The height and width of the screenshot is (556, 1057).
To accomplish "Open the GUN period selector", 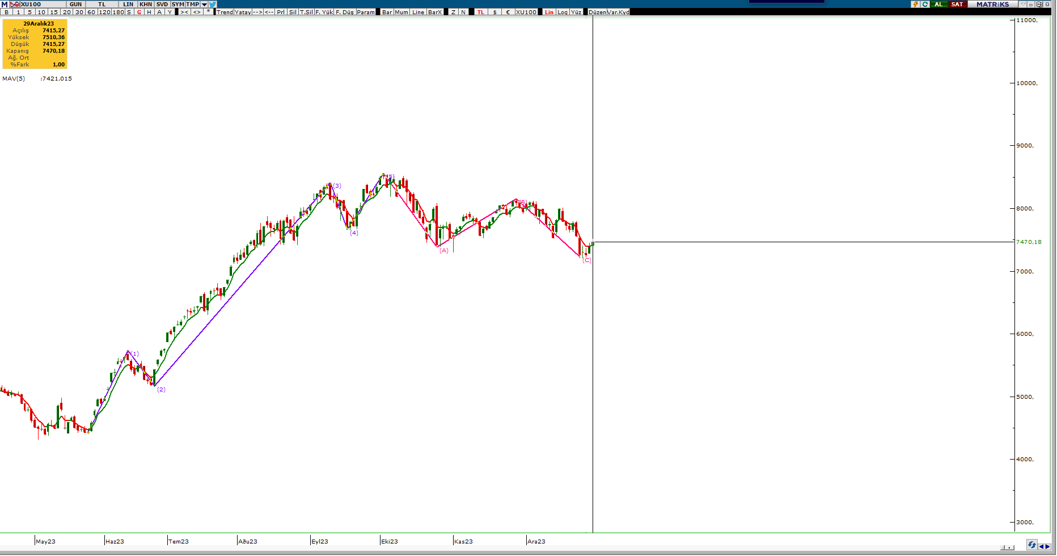I will [75, 4].
